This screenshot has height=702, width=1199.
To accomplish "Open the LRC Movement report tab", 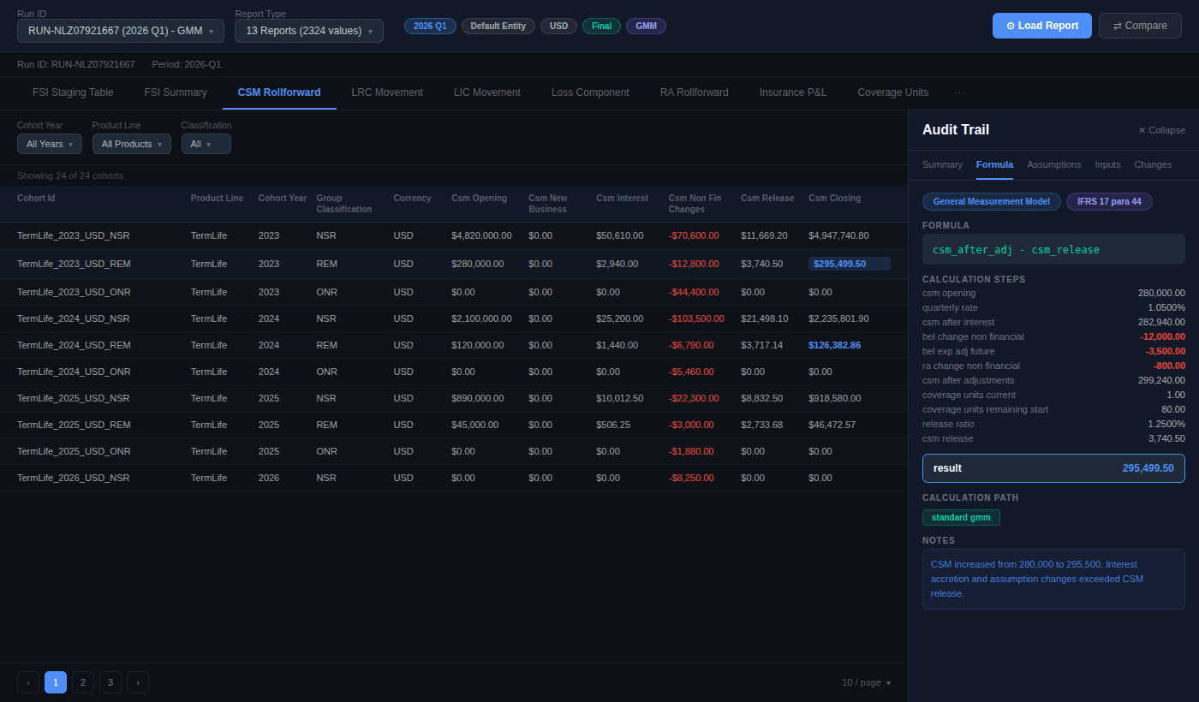I will click(x=387, y=92).
